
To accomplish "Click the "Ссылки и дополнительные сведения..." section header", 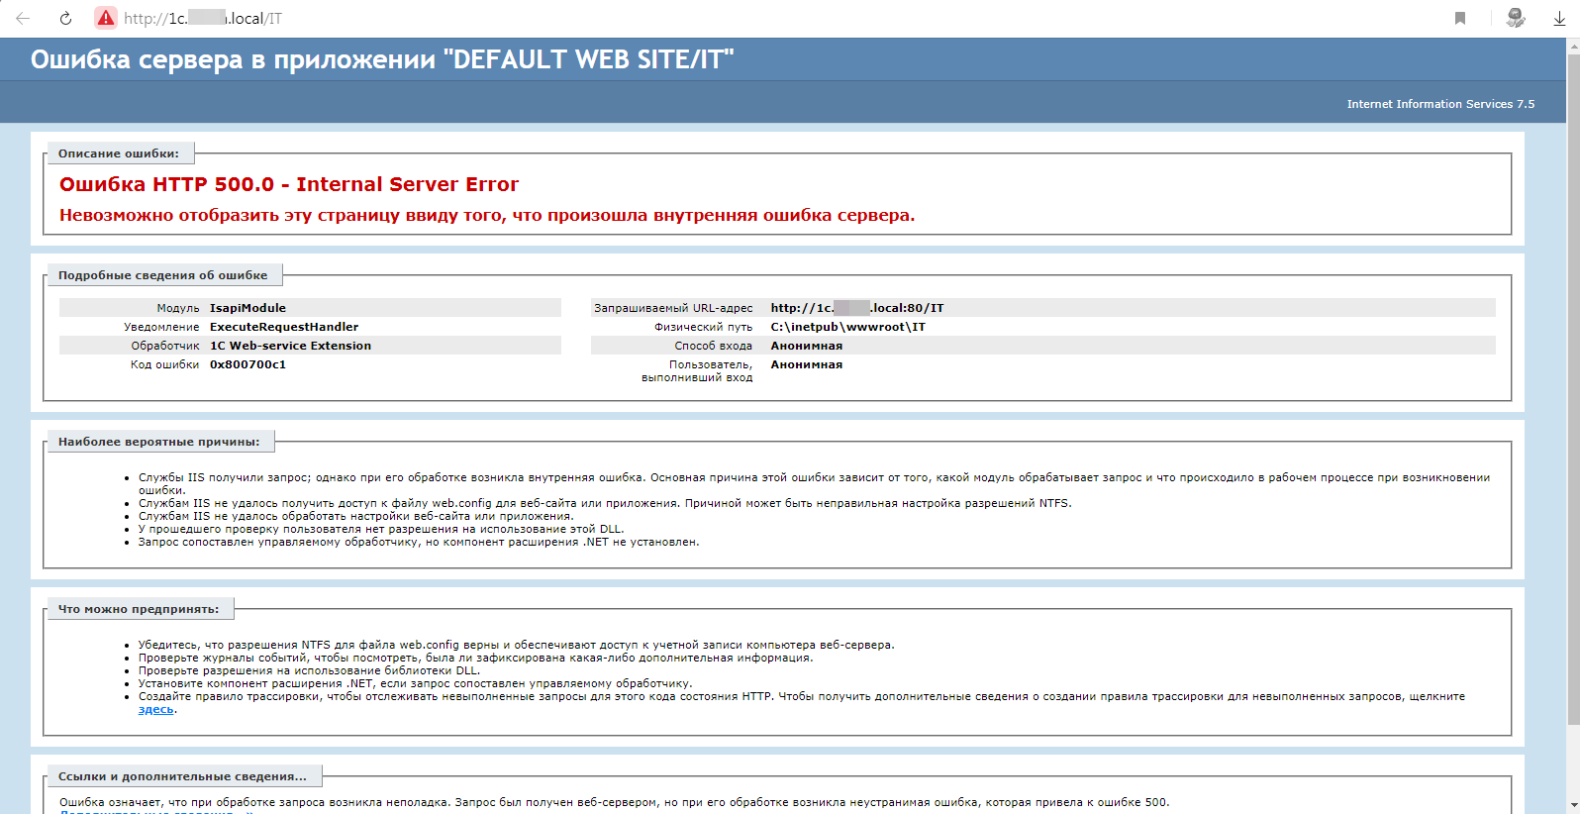I will (182, 776).
